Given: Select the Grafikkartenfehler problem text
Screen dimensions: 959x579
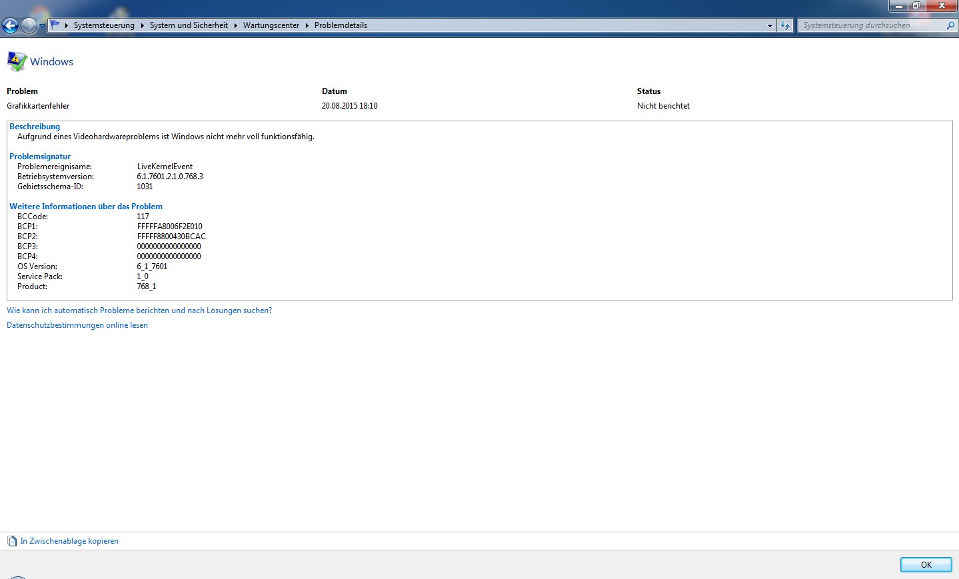Looking at the screenshot, I should (38, 106).
